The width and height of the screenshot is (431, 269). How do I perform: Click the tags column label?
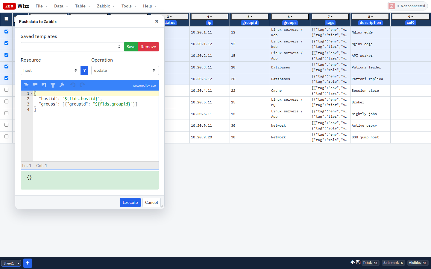330,23
